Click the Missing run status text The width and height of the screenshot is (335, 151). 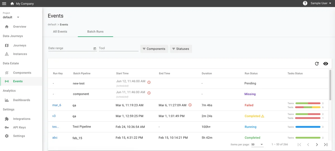(x=250, y=94)
